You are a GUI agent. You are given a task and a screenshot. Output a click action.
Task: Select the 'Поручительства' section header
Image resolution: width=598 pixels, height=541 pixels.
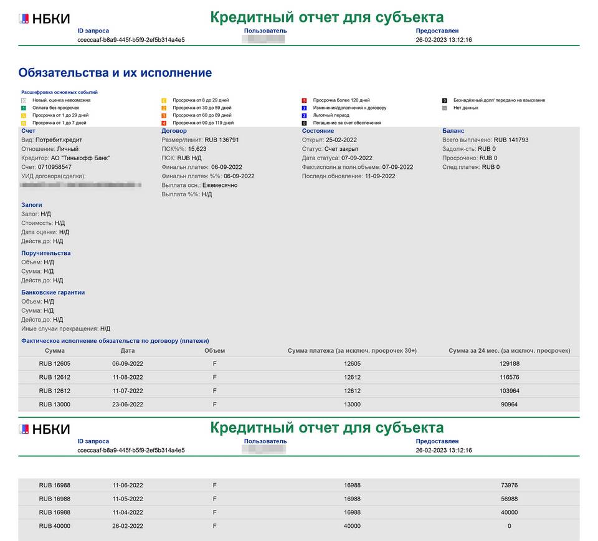[46, 253]
